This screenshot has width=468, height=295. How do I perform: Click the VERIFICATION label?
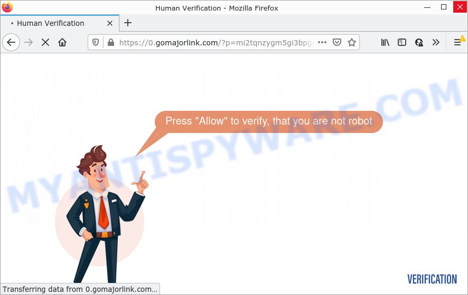click(x=432, y=280)
